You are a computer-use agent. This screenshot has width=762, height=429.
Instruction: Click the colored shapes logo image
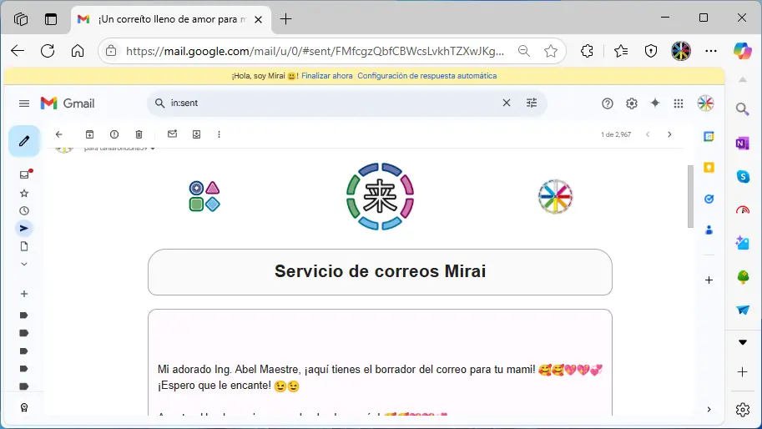point(204,196)
